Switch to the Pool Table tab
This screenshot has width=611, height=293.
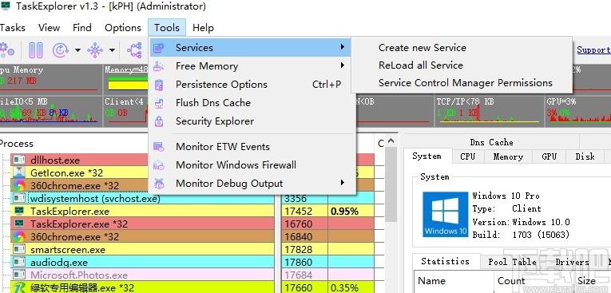coord(512,262)
